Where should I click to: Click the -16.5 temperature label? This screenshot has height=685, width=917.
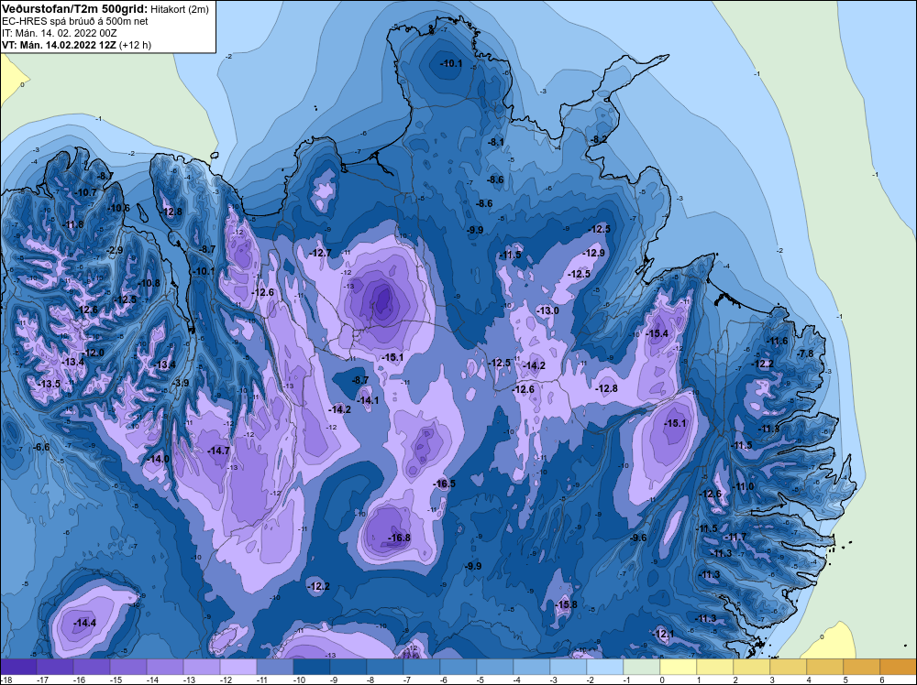tap(445, 484)
